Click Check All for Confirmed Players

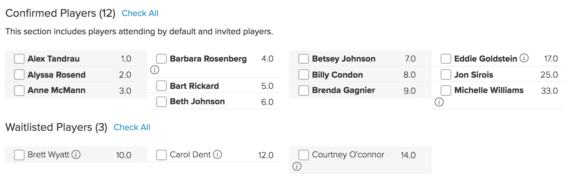click(x=140, y=13)
